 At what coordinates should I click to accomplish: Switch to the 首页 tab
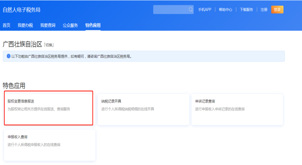pyautogui.click(x=6, y=25)
